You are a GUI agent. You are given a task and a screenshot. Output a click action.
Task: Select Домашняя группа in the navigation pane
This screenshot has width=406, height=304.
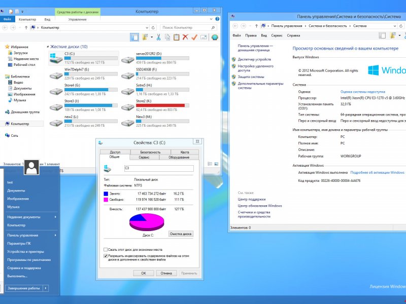(x=25, y=112)
